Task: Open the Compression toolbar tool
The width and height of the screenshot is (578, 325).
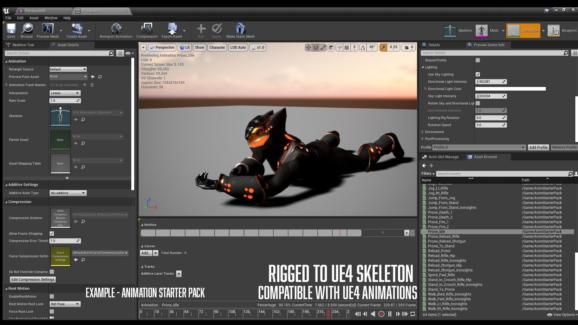Action: click(147, 30)
